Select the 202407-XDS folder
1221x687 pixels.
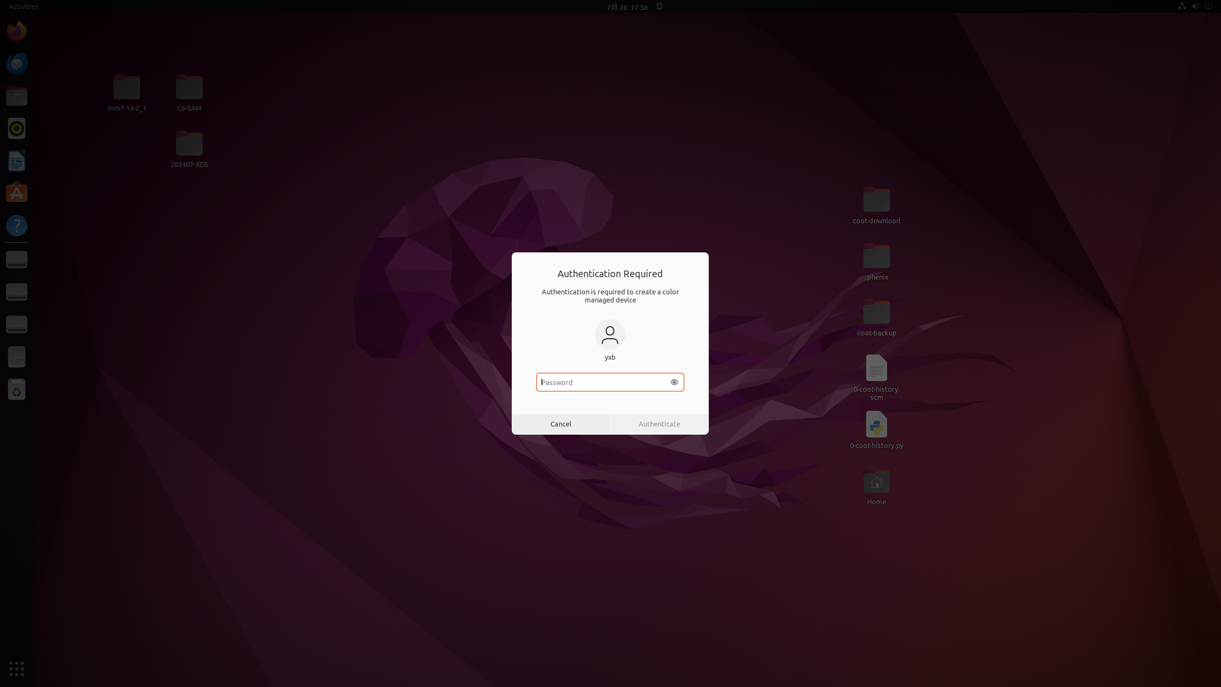tap(189, 143)
